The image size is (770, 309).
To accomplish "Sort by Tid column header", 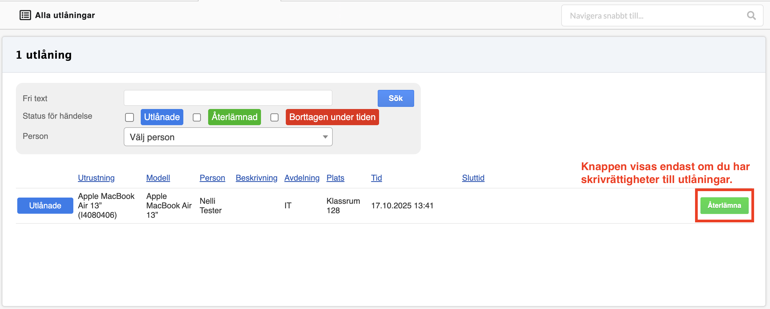I will tap(376, 178).
